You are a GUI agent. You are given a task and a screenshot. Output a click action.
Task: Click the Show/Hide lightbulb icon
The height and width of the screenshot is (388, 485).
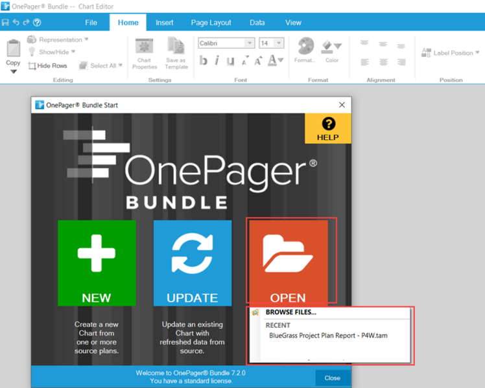[x=32, y=52]
